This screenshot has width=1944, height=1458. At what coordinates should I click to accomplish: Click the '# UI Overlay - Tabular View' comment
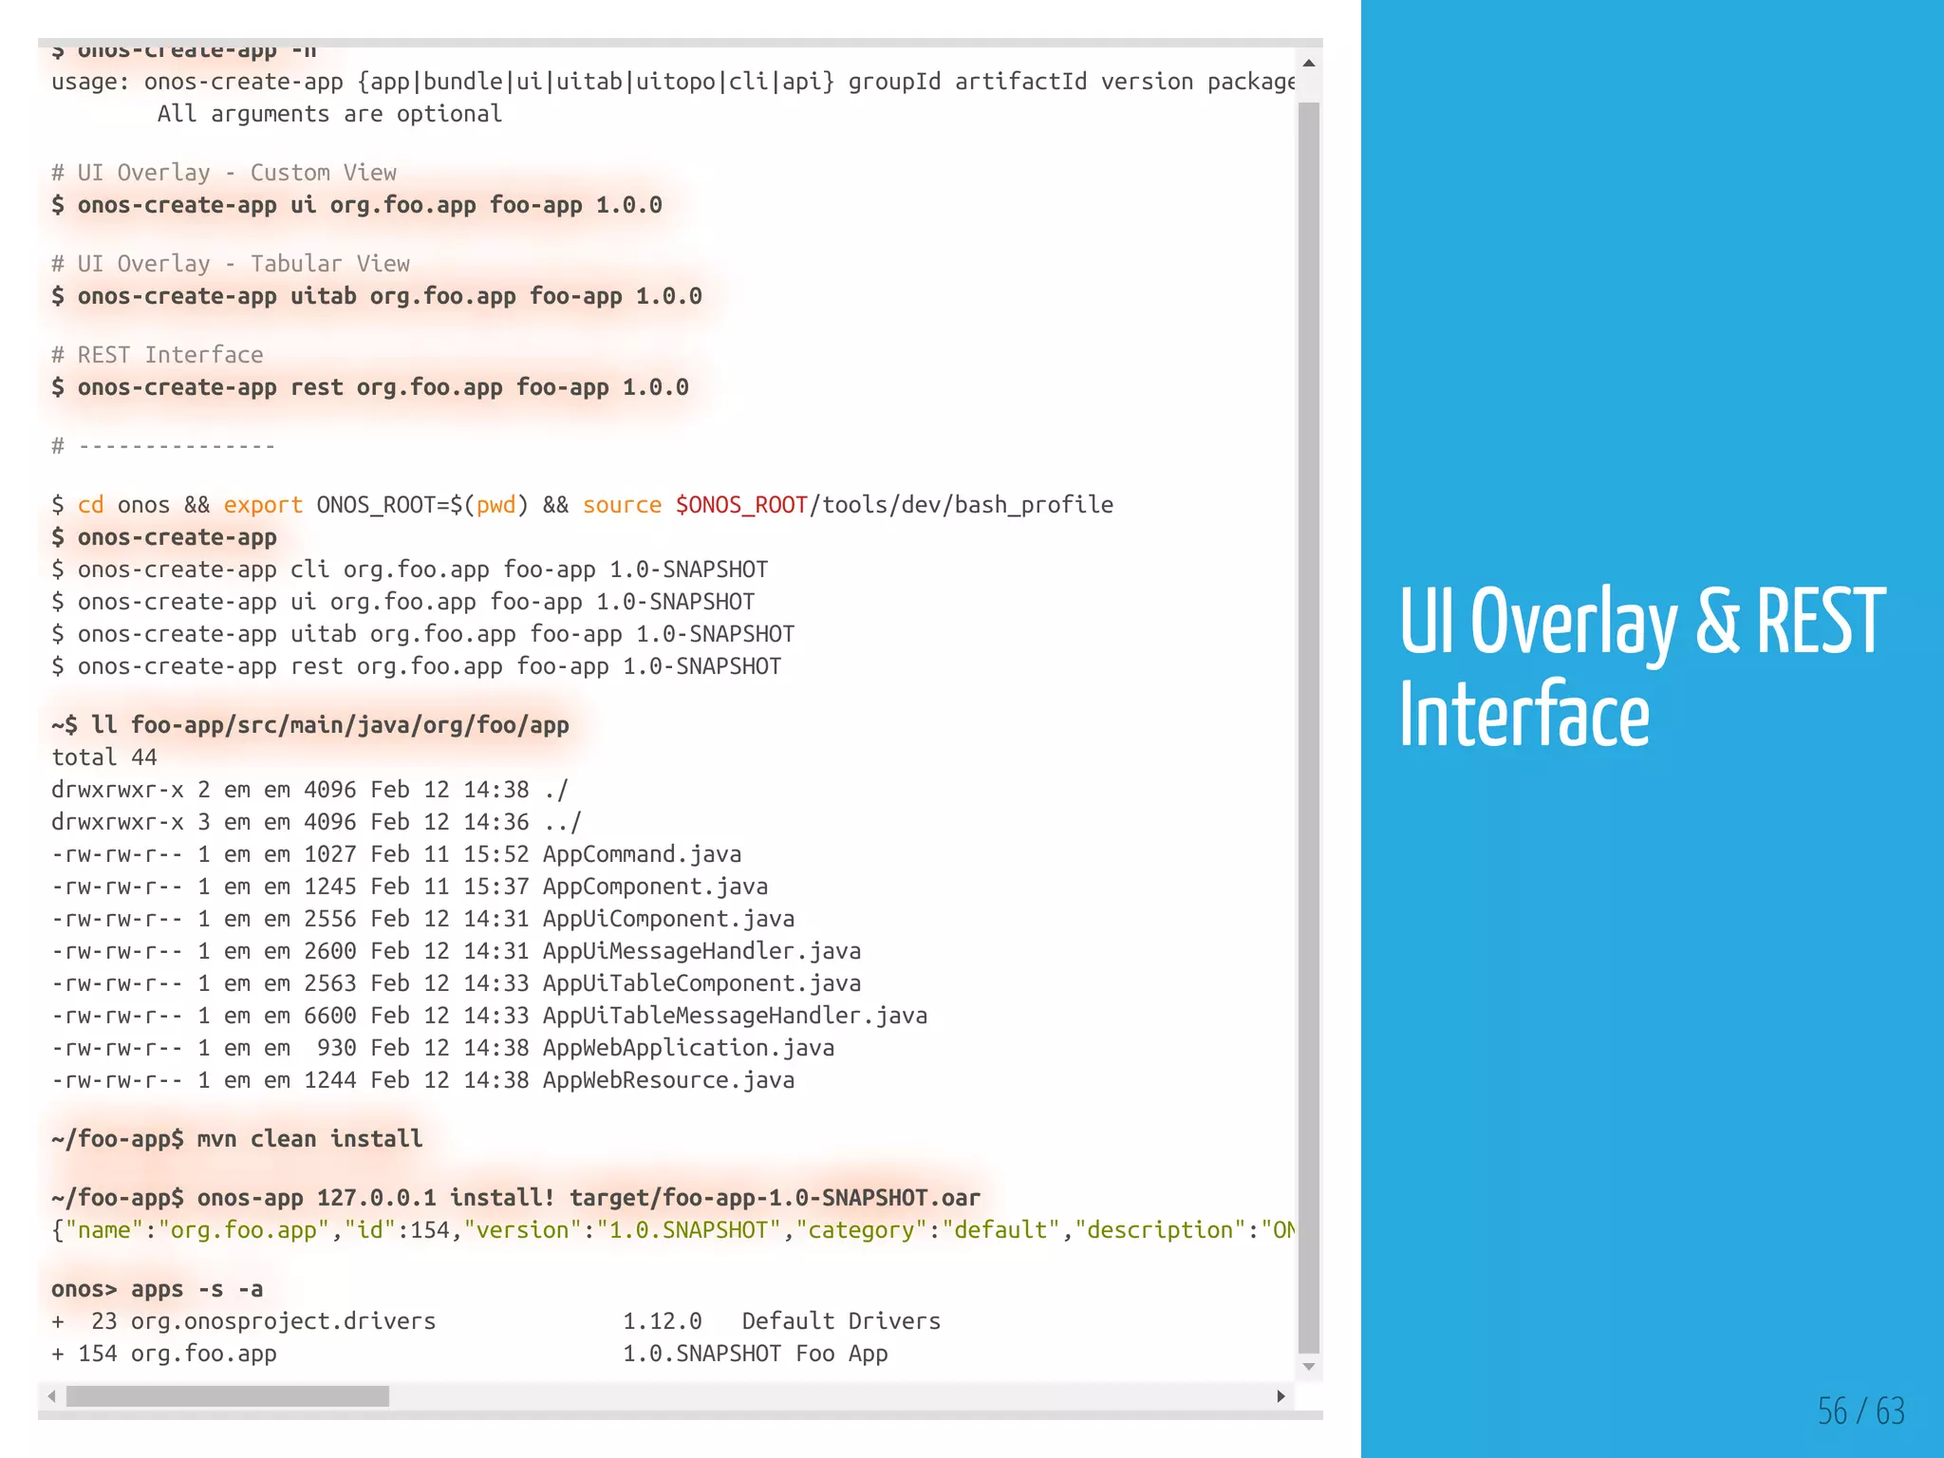(231, 264)
